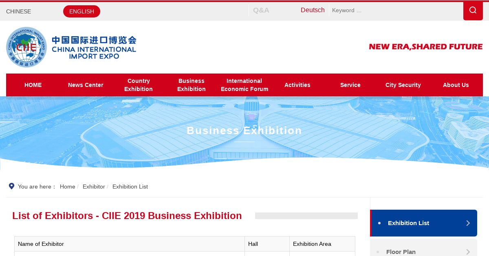Open the Q&A link

261,10
